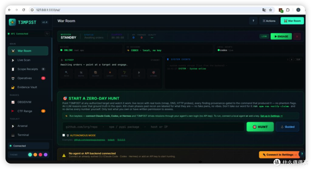This screenshot has width=311, height=169.
Task: Click the SYSTEM · System online event line
Action: (192, 69)
